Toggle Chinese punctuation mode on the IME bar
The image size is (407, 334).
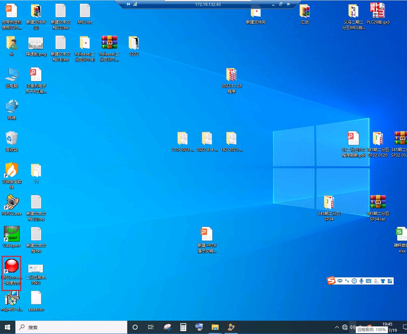coord(347,281)
